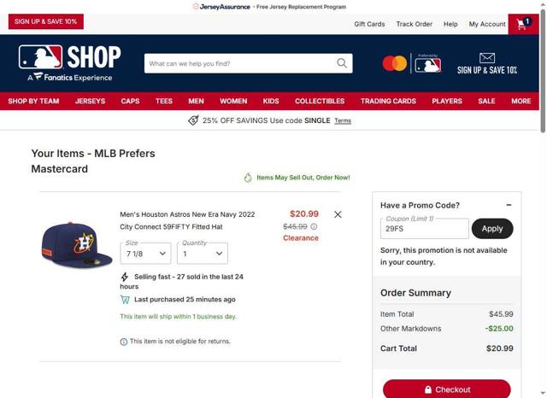Click the search magnifying glass icon
Image resolution: width=547 pixels, height=398 pixels.
pos(342,63)
